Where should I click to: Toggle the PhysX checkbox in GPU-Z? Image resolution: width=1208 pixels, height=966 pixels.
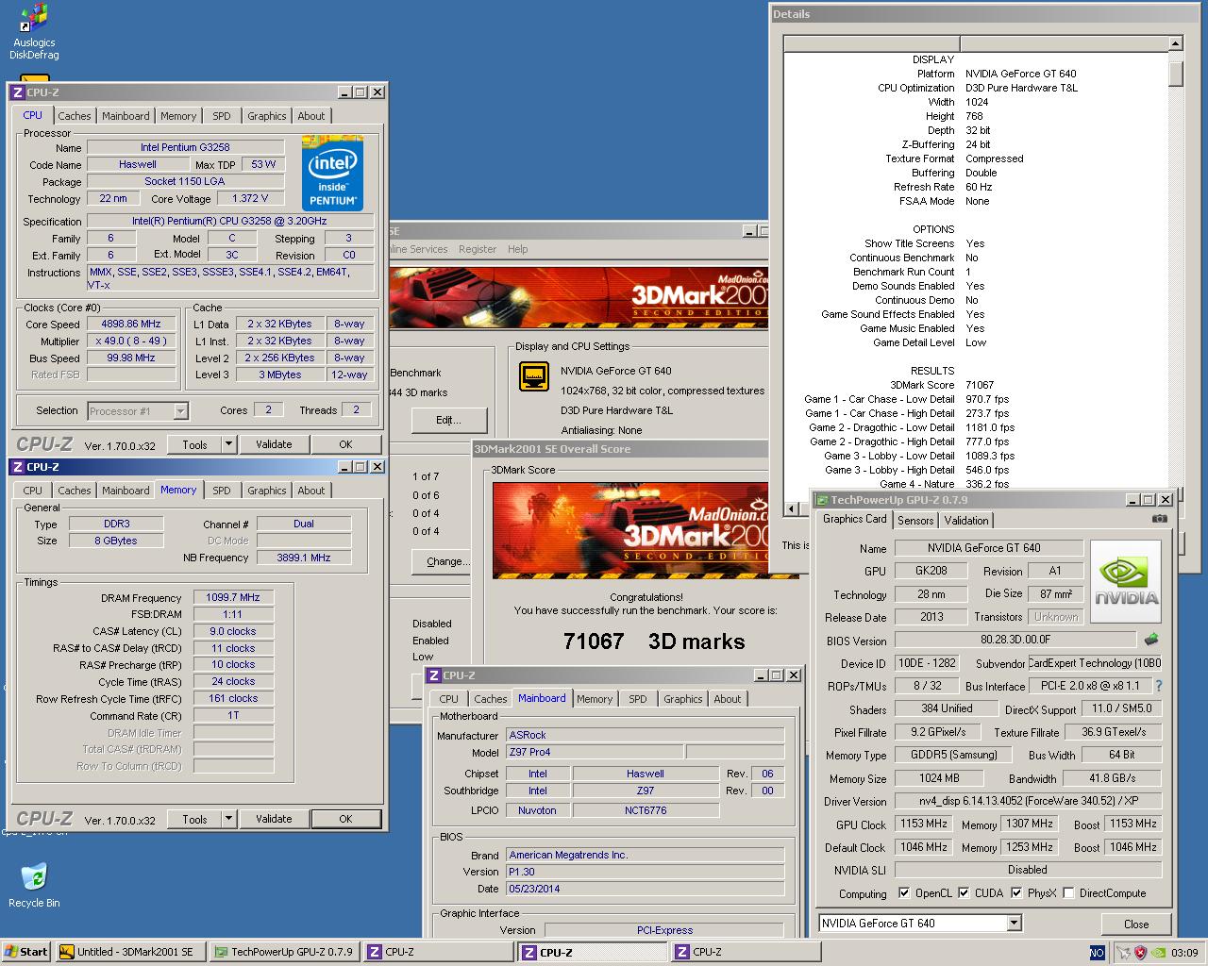(1016, 892)
